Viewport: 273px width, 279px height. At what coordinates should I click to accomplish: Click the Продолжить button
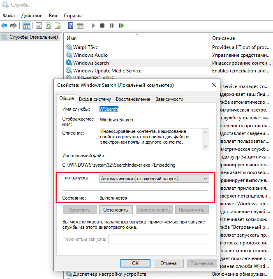tap(192, 210)
